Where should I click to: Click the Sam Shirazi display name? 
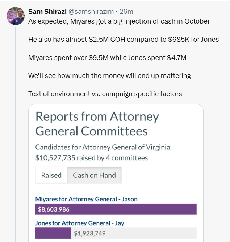(x=47, y=11)
